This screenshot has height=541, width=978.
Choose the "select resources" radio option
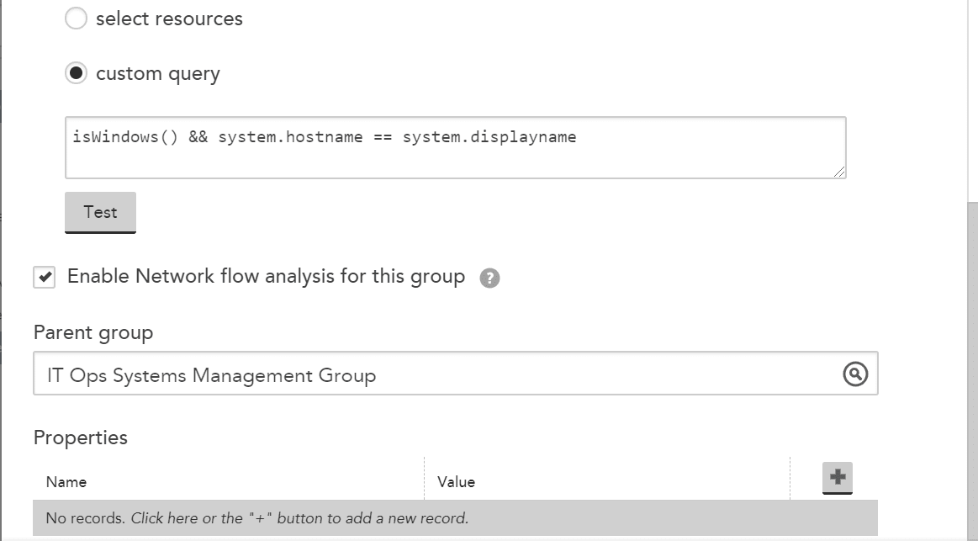point(76,19)
